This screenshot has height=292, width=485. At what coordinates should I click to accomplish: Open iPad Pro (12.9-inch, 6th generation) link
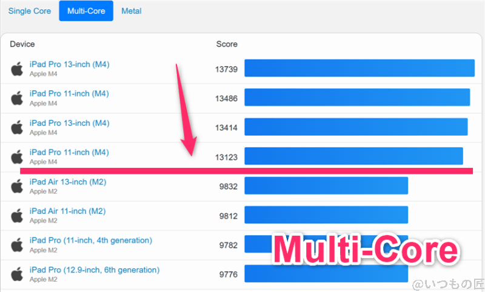pyautogui.click(x=94, y=270)
